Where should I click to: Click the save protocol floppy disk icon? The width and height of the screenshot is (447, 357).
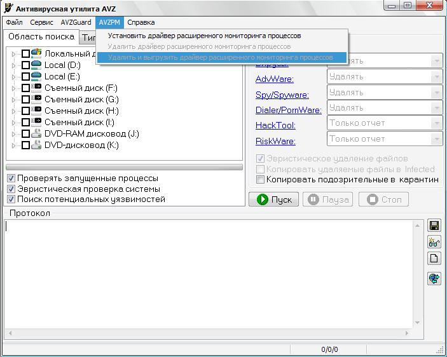(434, 226)
